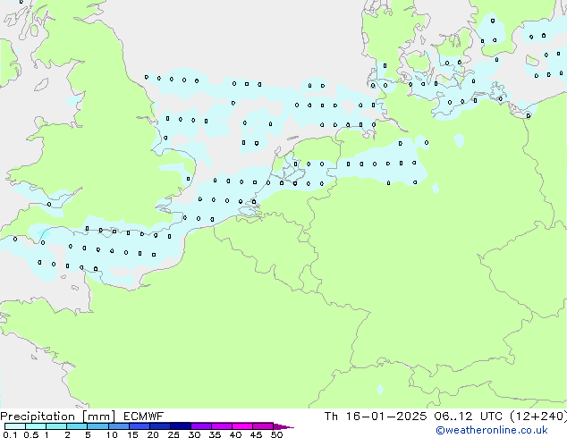The height and width of the screenshot is (438, 567).
Task: Click the 2–5 mm legend color box
Action: pyautogui.click(x=77, y=426)
